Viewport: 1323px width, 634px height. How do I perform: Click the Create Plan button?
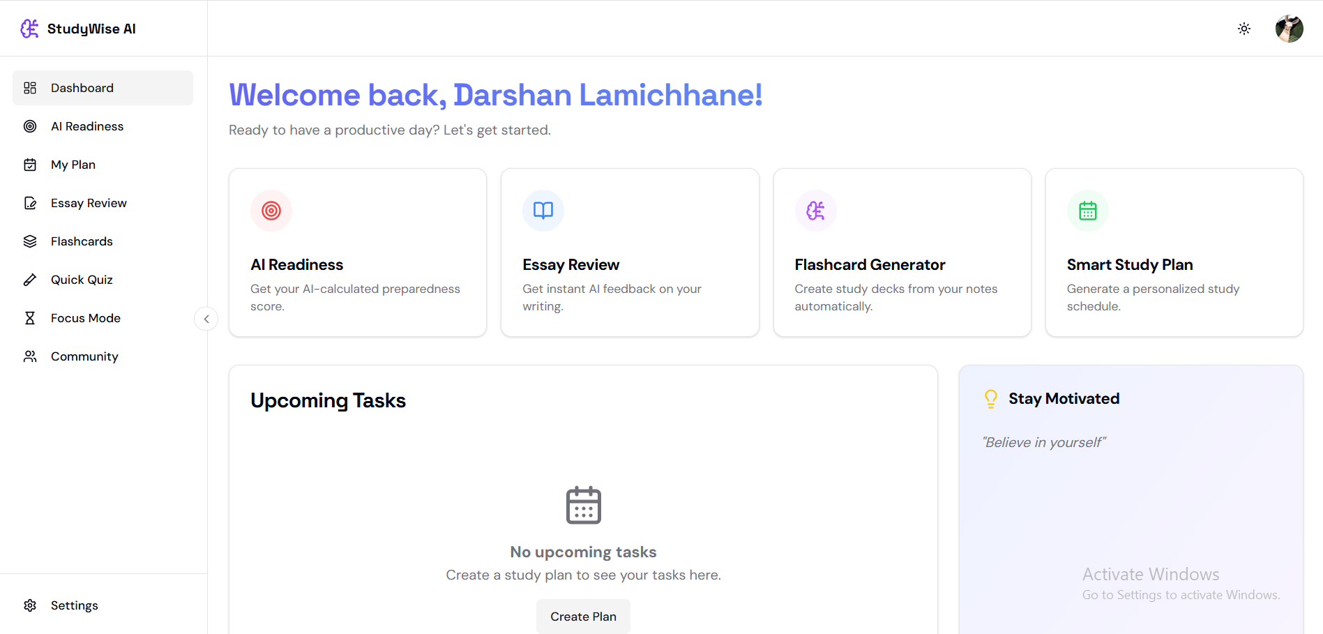click(x=583, y=617)
